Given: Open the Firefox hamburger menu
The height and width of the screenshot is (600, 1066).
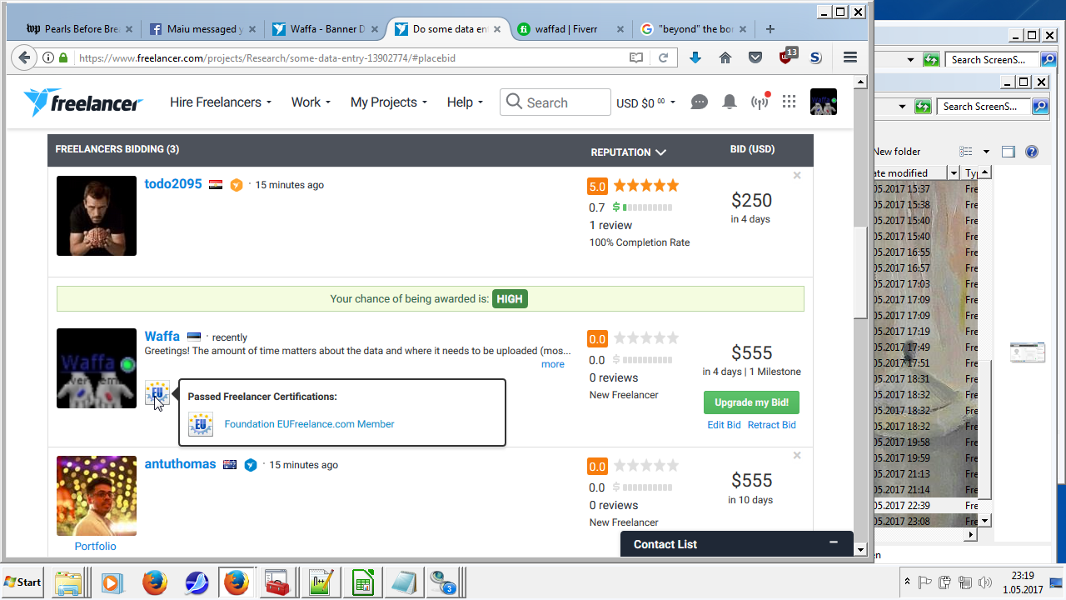Looking at the screenshot, I should (850, 57).
